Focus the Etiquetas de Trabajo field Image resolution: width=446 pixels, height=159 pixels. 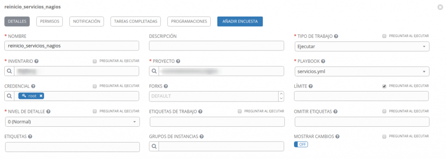217,122
